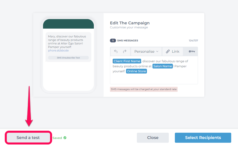Click the redo arrow icon
238x146 pixels.
tap(125, 51)
